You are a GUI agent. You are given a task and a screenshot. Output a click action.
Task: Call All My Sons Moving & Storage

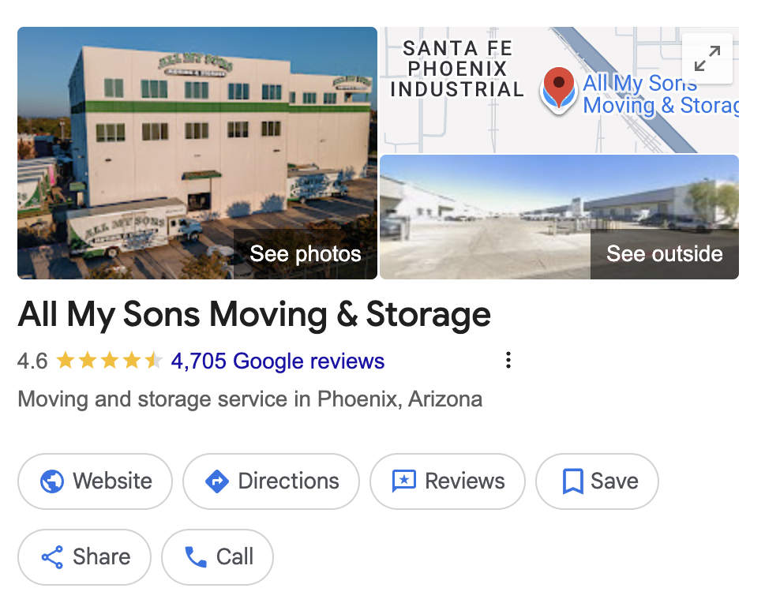217,556
